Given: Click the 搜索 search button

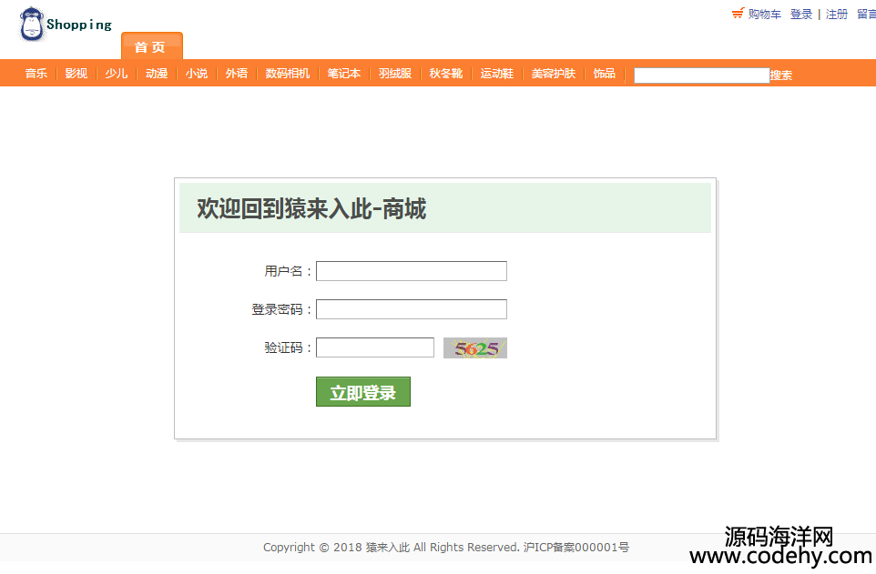Looking at the screenshot, I should pyautogui.click(x=781, y=76).
